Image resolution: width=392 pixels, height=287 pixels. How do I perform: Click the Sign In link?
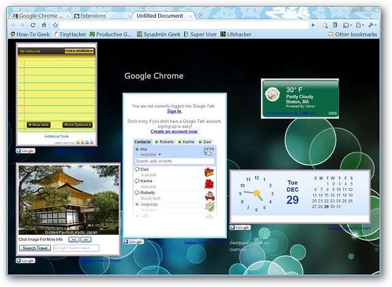pos(174,111)
